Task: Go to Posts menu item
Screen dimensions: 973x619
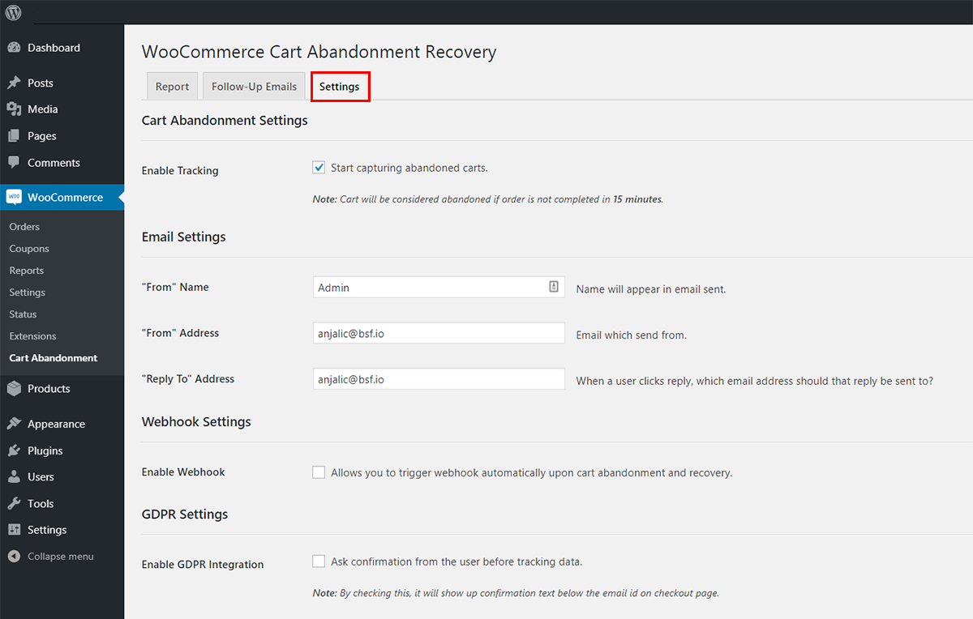Action: coord(62,83)
